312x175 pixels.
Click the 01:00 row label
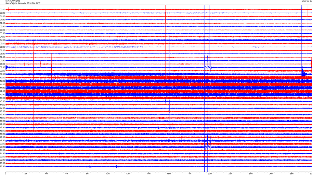click(x=2, y=16)
